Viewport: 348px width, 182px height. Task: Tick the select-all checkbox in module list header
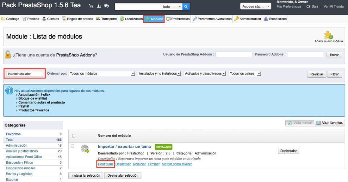click(x=74, y=136)
